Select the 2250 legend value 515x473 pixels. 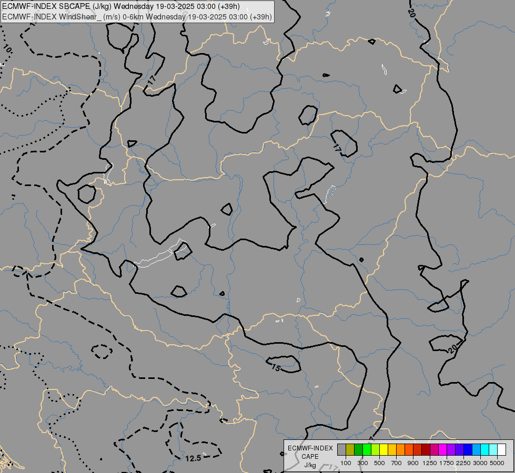coord(463,463)
